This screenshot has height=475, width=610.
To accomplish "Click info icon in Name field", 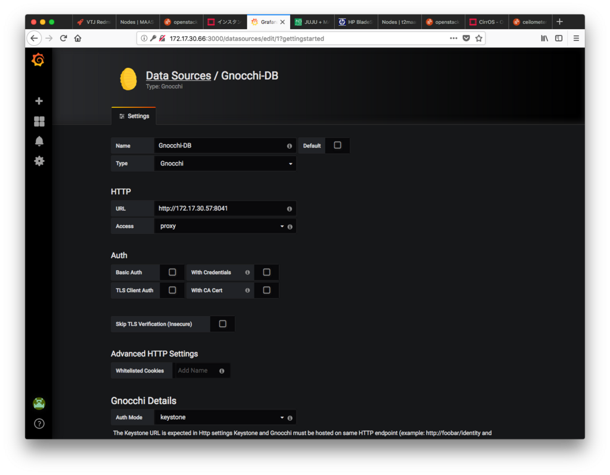I will click(290, 146).
